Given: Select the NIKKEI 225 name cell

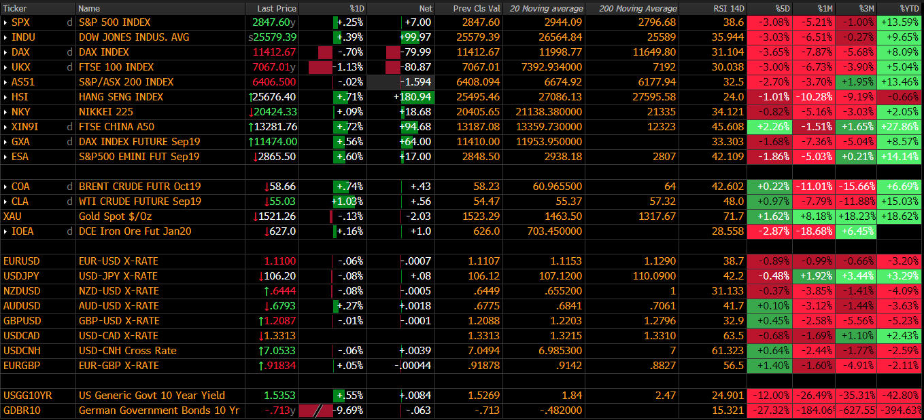Looking at the screenshot, I should (160, 112).
